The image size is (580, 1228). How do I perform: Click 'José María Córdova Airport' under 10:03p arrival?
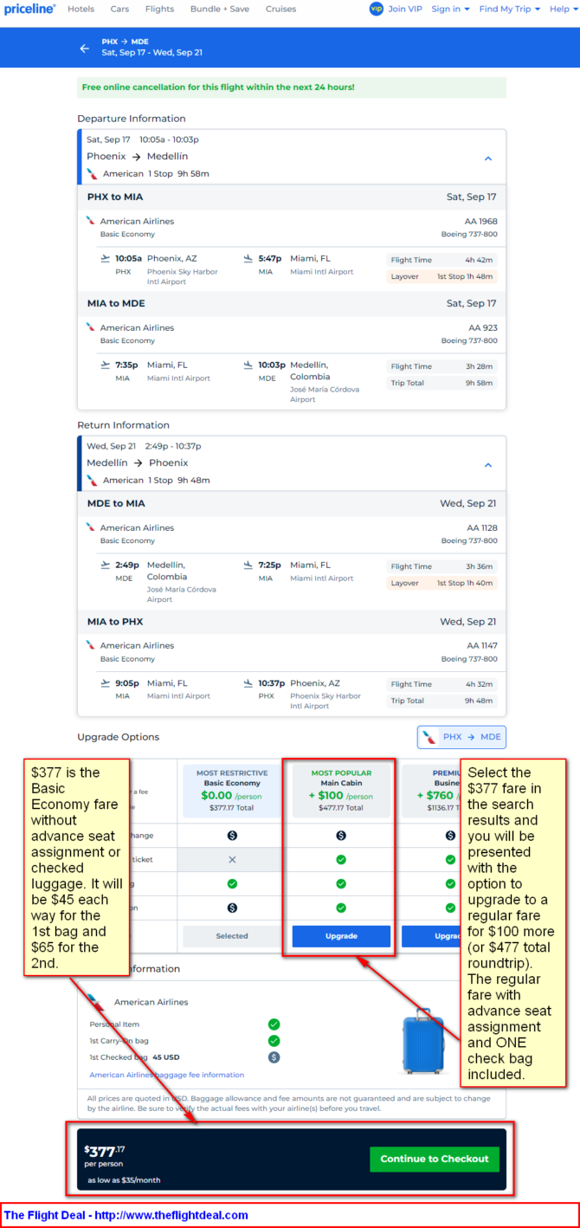pos(325,395)
